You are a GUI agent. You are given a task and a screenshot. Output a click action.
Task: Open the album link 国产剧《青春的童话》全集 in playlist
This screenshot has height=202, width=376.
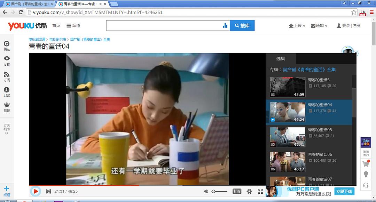pyautogui.click(x=309, y=70)
